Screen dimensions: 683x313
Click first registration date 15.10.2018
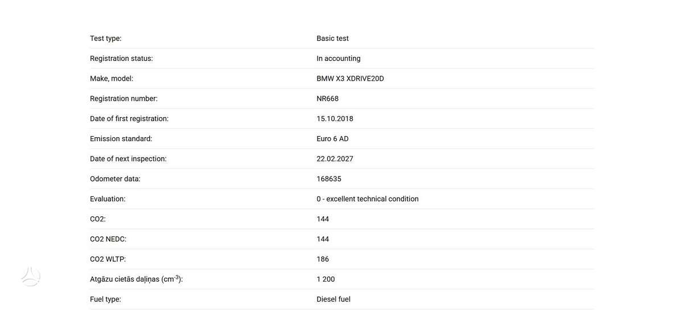point(335,118)
